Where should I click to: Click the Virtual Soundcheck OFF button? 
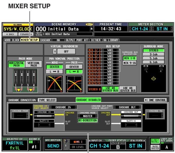(x=66, y=51)
